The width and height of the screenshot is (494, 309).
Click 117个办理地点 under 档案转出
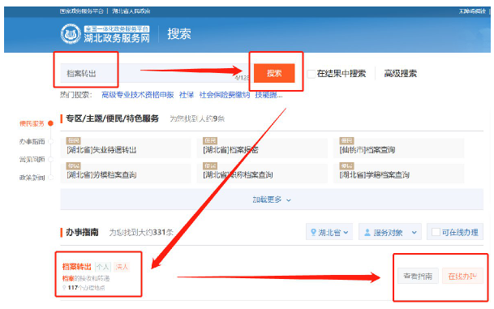pos(84,288)
